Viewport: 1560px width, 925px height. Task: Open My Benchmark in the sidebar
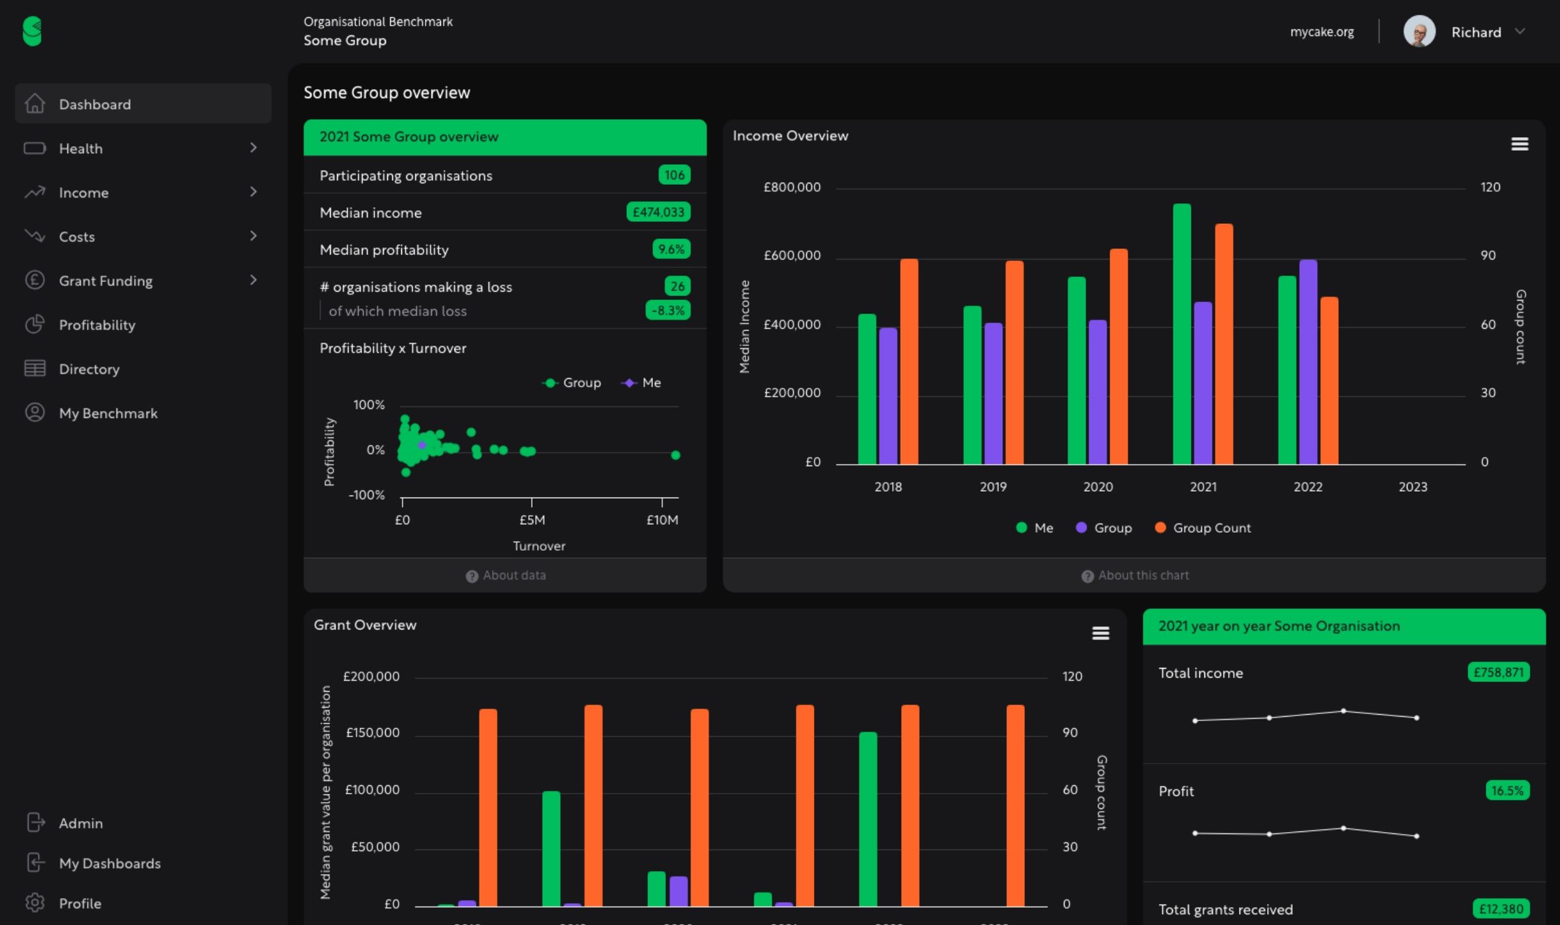tap(143, 413)
